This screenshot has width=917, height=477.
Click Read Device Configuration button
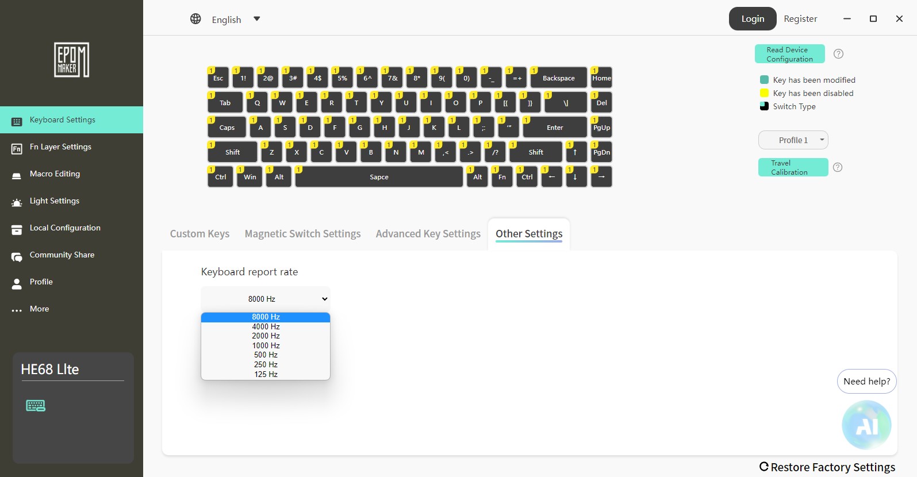[789, 54]
